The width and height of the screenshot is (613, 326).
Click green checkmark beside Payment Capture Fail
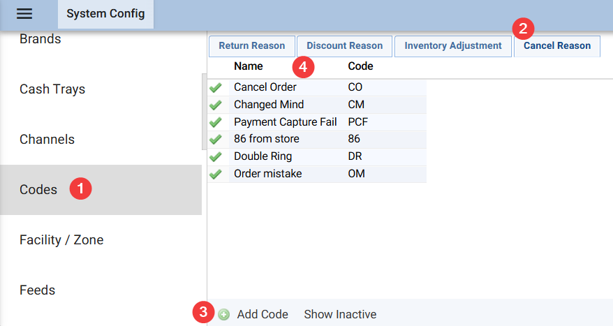(x=216, y=122)
